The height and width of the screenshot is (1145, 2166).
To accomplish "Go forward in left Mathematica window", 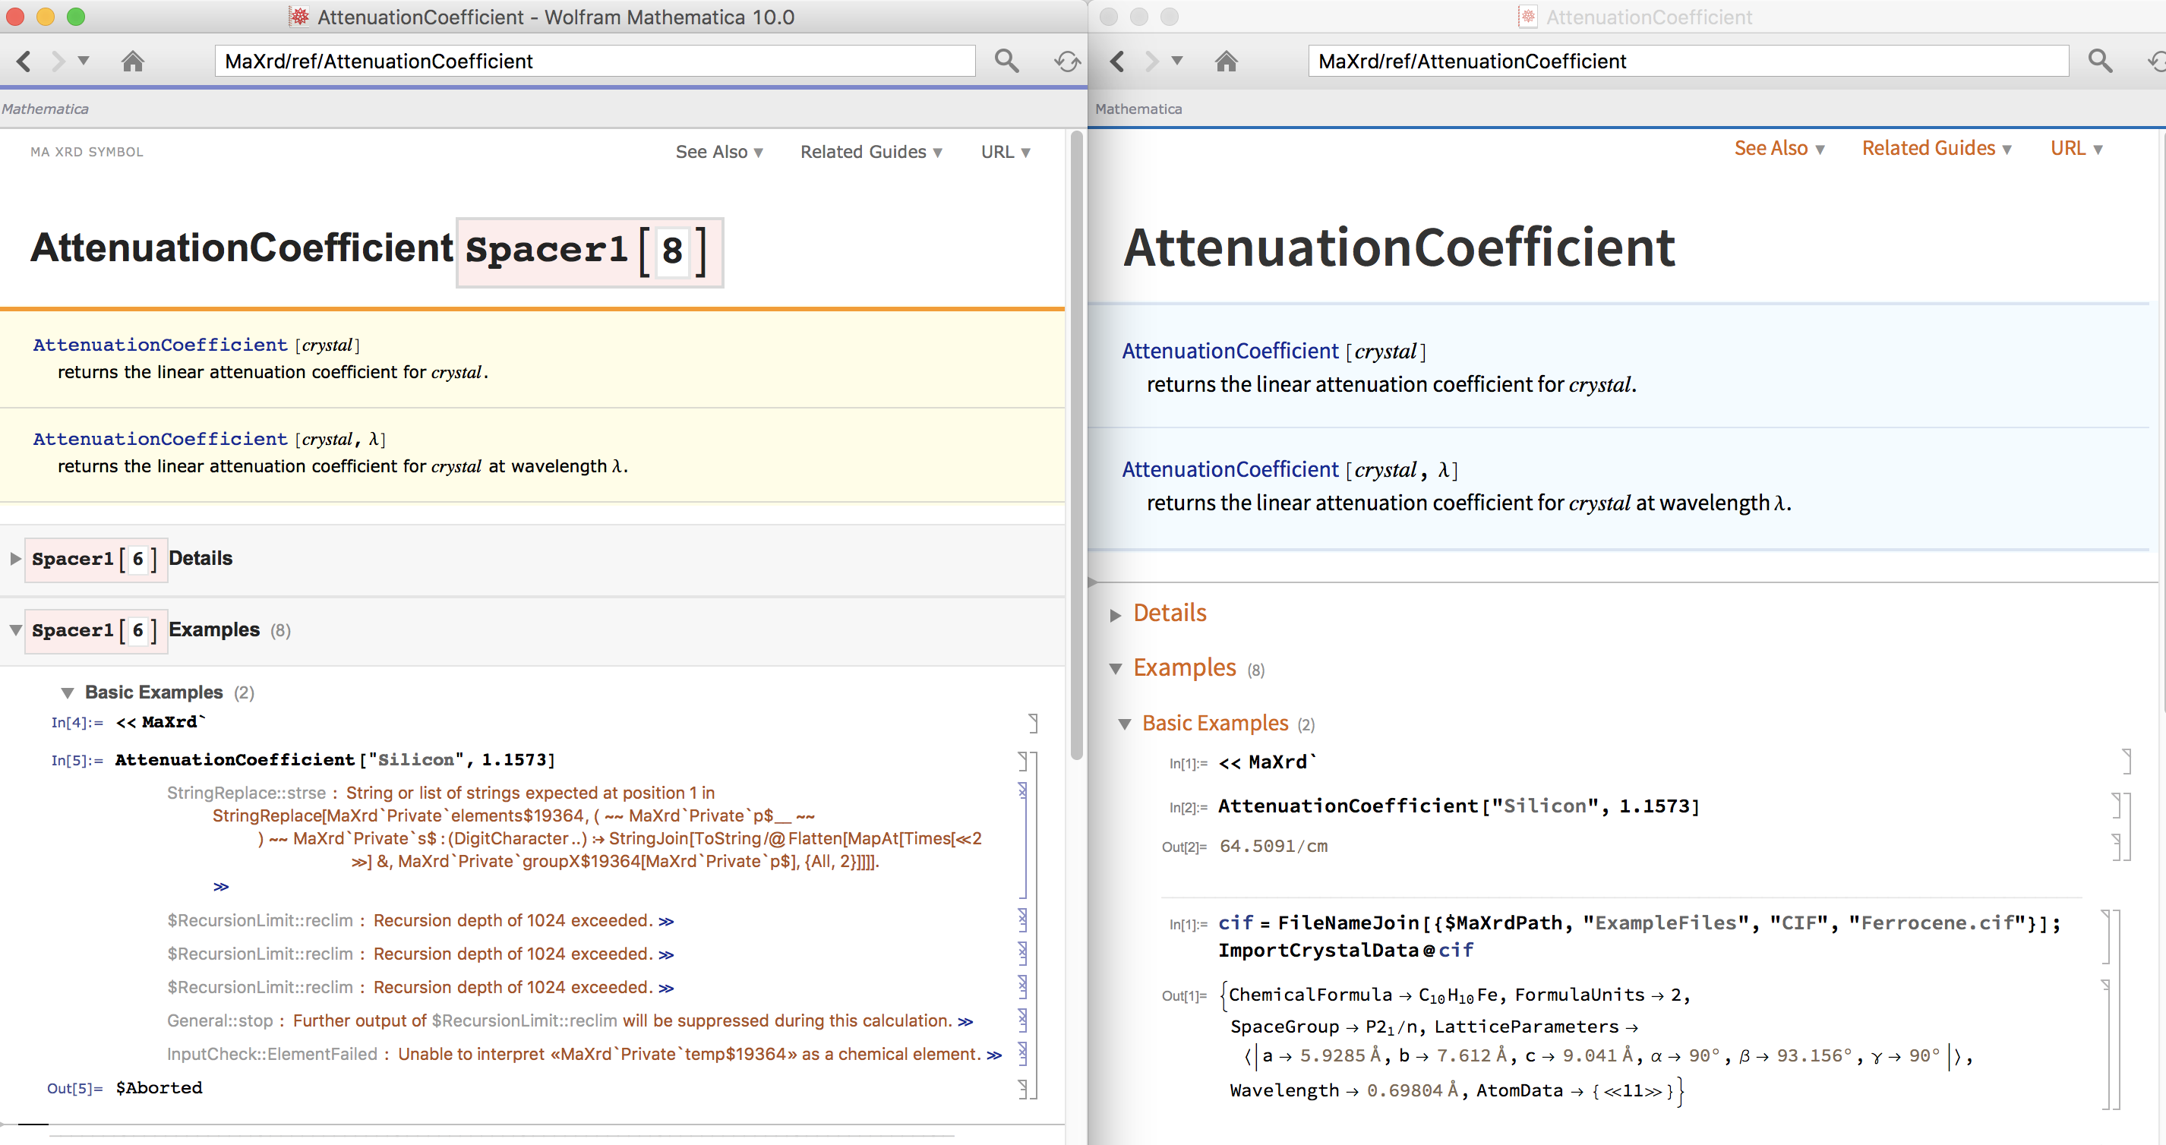I will tap(58, 62).
